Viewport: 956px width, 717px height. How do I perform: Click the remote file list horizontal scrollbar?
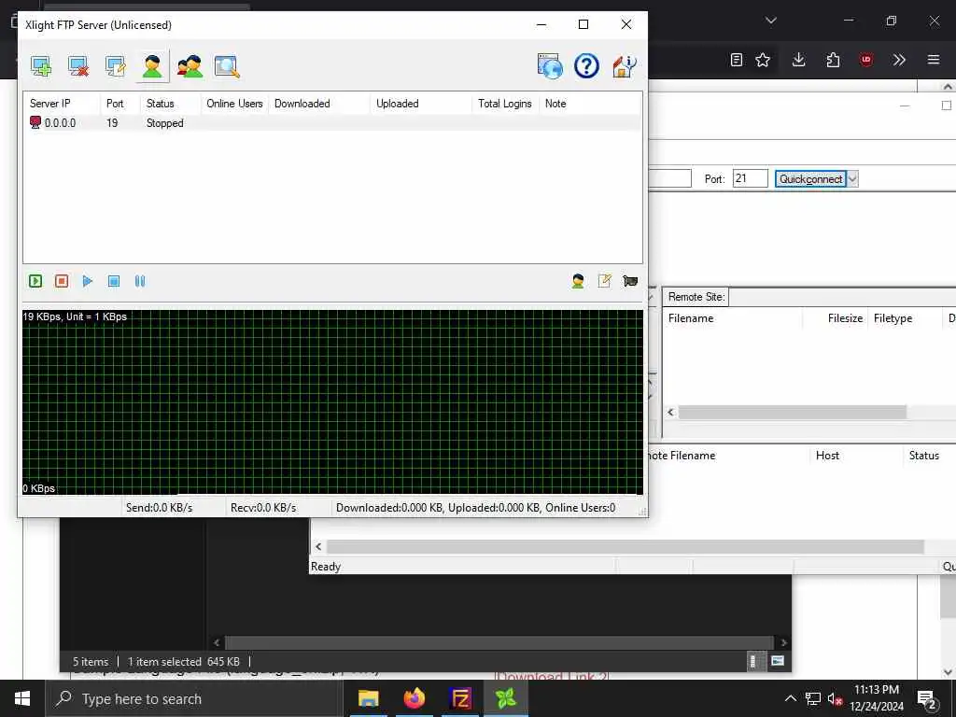793,412
